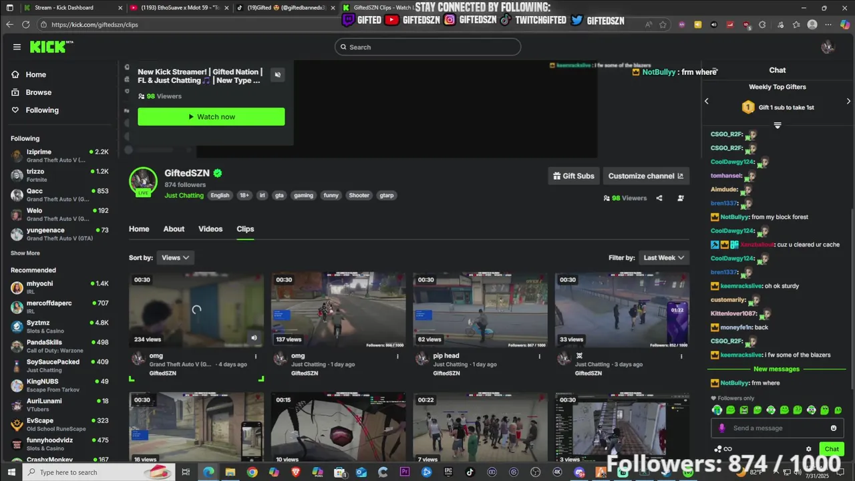Open Windows Start menu
Image resolution: width=855 pixels, height=481 pixels.
[x=11, y=472]
